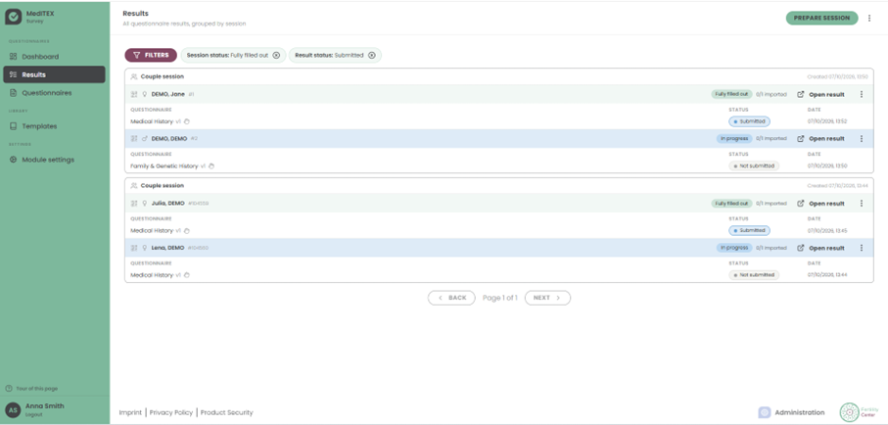Open the Imprint link
Image resolution: width=888 pixels, height=425 pixels.
(x=130, y=412)
